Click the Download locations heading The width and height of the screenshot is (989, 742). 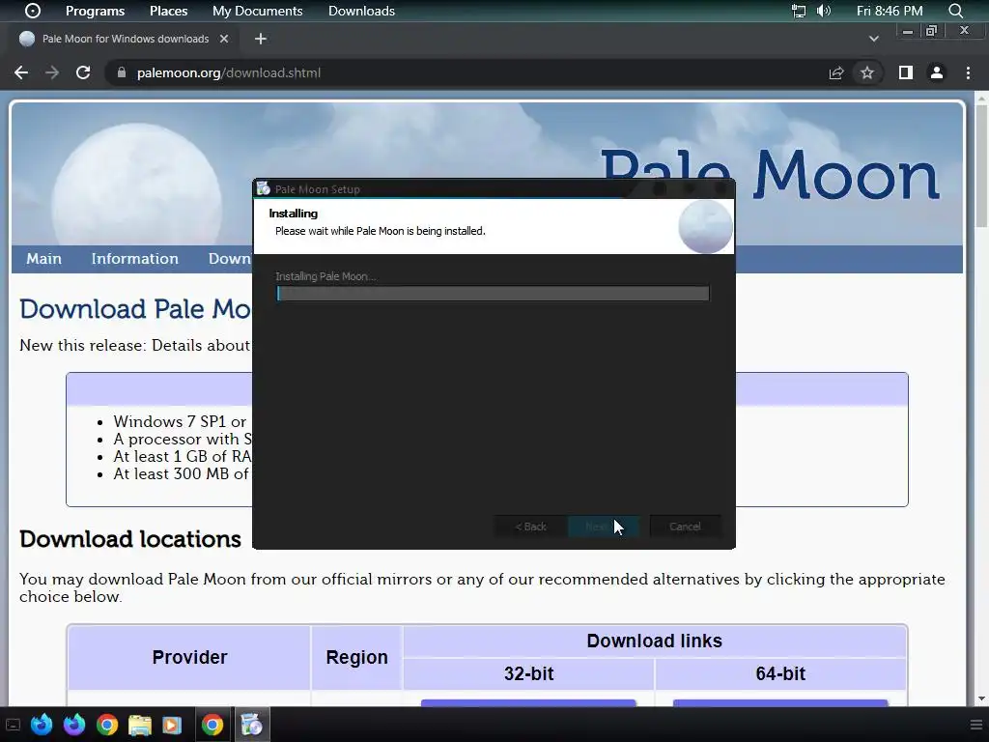pos(130,539)
